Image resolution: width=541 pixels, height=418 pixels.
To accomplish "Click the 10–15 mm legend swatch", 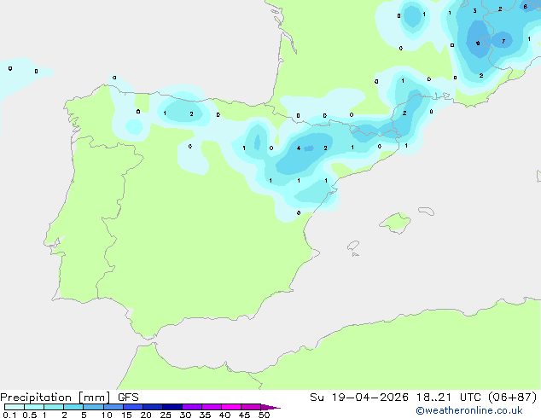I will 113,407.
